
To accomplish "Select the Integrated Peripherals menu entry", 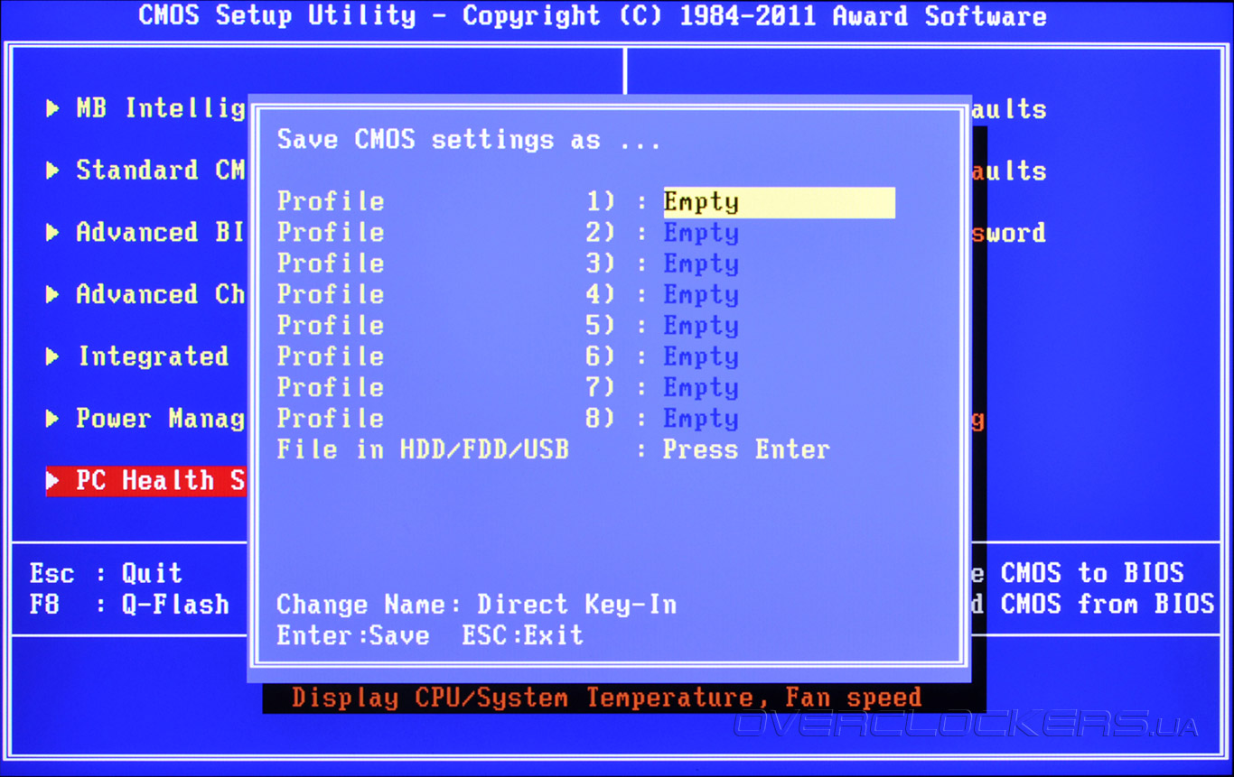I will point(137,356).
